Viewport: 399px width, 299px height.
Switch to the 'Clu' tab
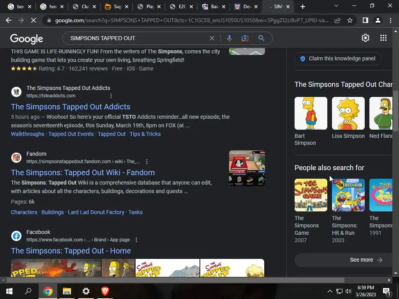81,7
